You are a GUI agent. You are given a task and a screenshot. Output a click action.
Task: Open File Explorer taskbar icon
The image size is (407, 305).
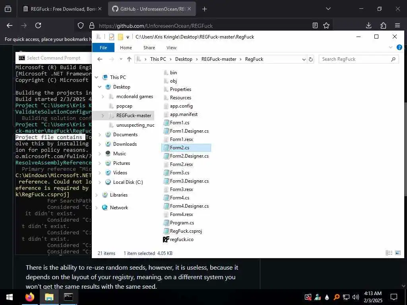(49, 297)
